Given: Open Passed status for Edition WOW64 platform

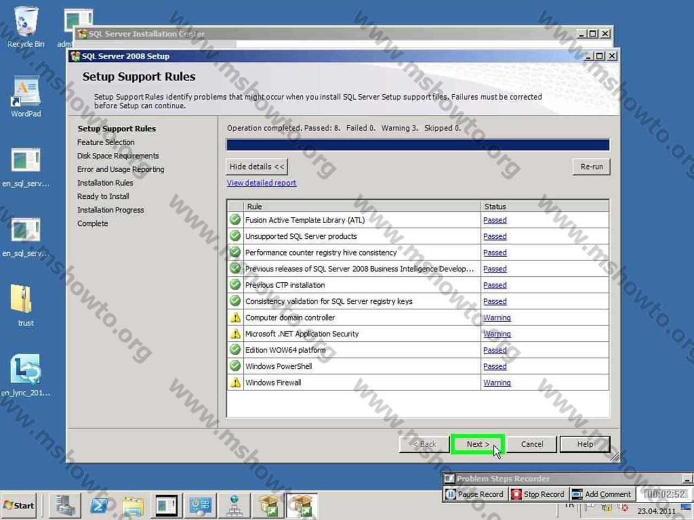Looking at the screenshot, I should click(495, 350).
